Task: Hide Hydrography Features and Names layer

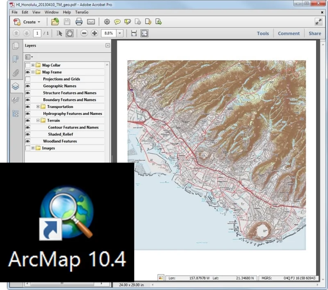Action: coord(27,113)
